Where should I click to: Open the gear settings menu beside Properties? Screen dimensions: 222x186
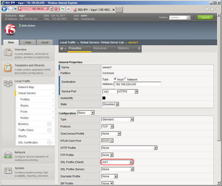tap(63, 48)
